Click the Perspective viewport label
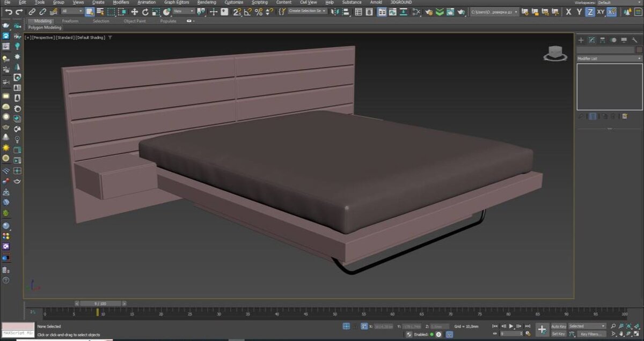Viewport: 644px width, 341px height. point(43,38)
